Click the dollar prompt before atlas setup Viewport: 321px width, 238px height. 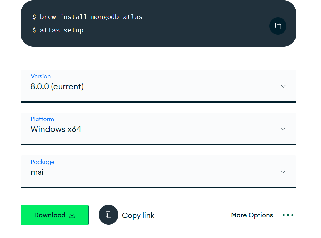(x=34, y=30)
